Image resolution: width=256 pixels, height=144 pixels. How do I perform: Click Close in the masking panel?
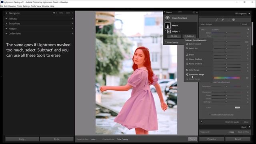point(246,122)
